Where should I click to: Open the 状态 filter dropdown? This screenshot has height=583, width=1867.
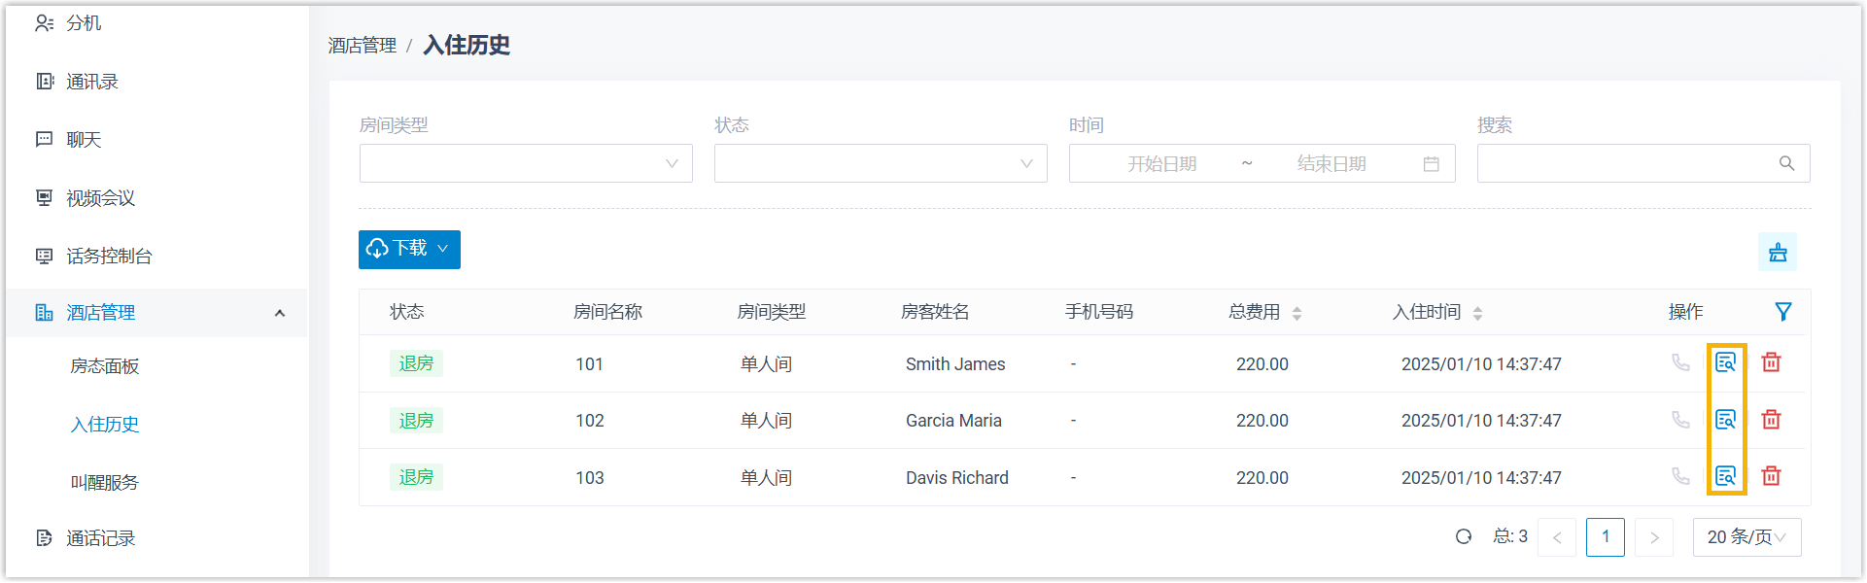880,163
